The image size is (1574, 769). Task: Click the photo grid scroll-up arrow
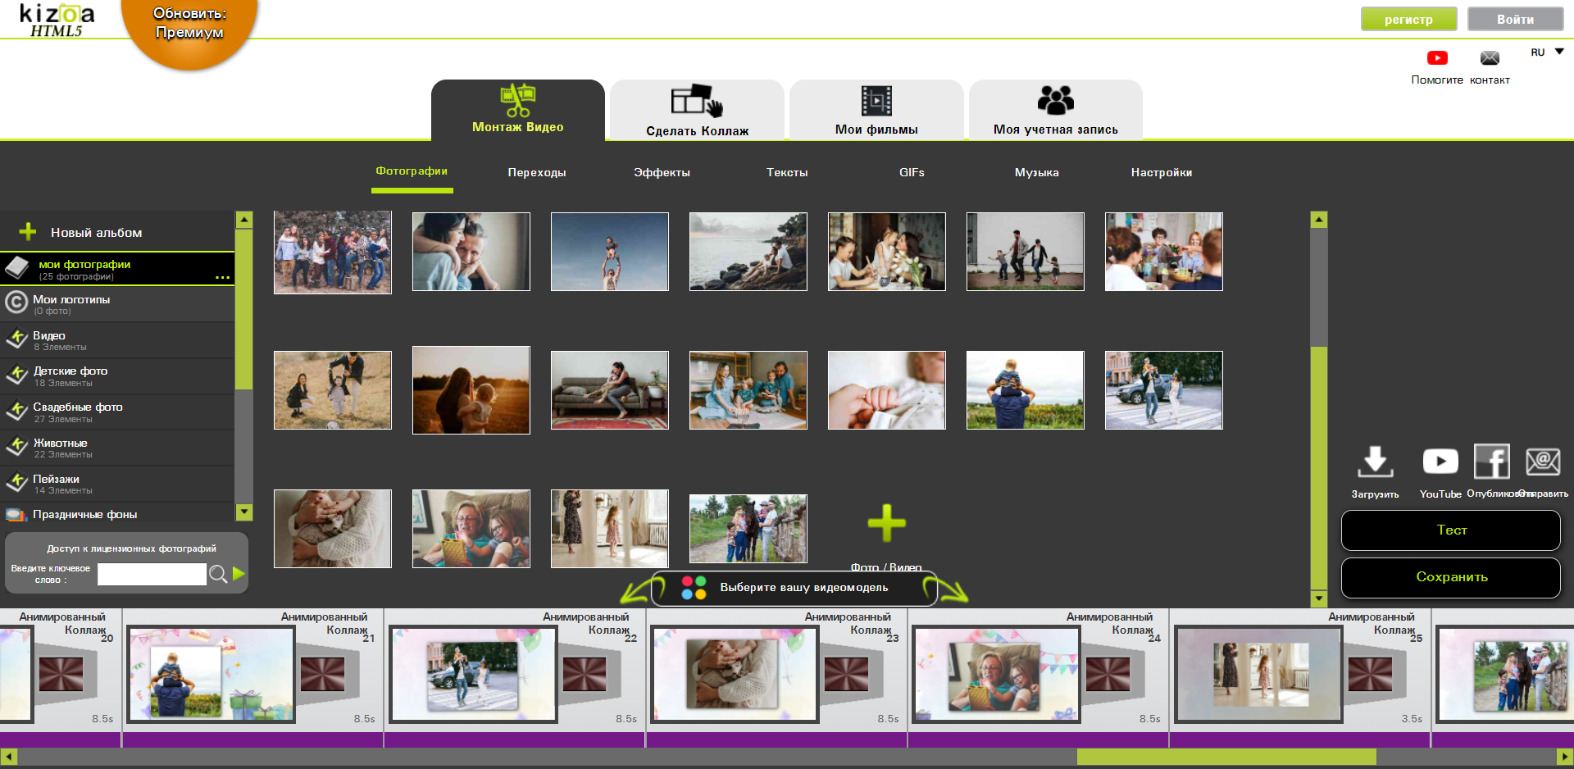click(x=1319, y=220)
